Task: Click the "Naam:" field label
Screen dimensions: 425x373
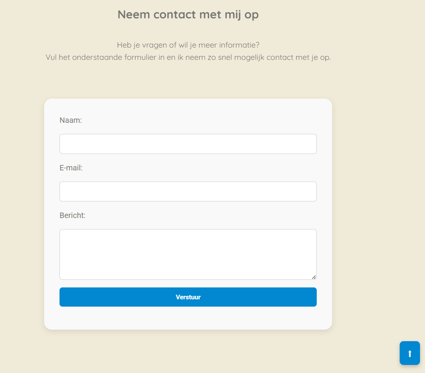Action: point(71,120)
